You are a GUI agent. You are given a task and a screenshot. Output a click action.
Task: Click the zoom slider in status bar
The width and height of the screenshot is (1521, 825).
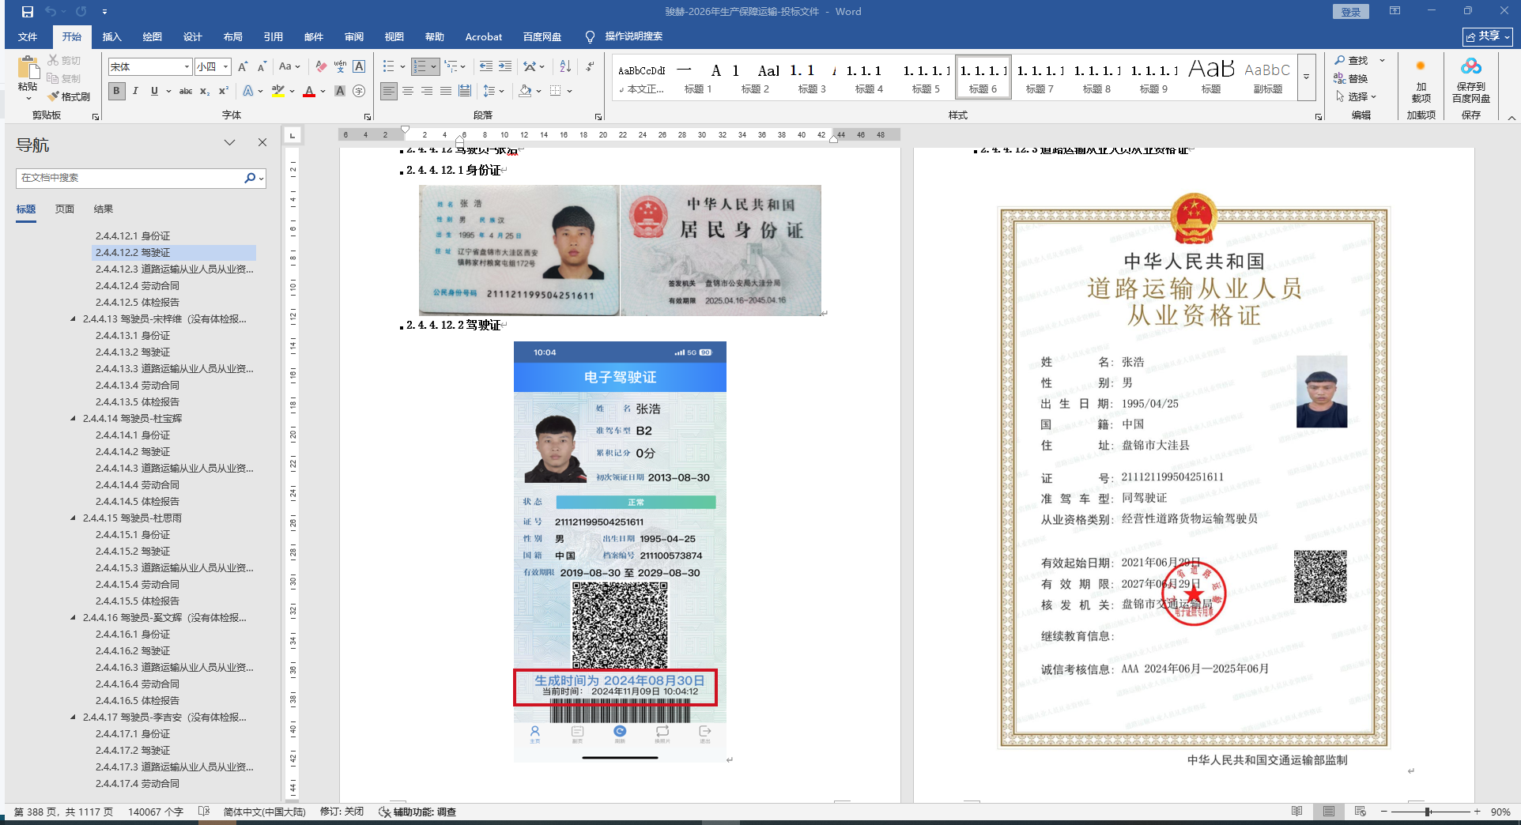click(1428, 812)
